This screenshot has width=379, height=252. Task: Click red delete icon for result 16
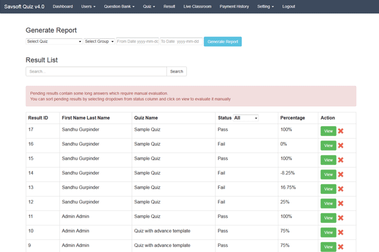tap(340, 146)
